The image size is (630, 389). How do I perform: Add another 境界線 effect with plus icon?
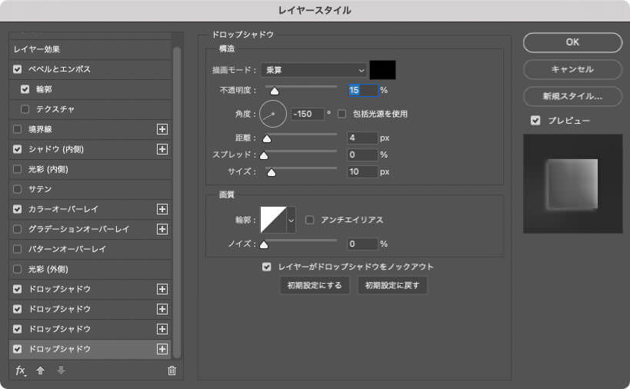click(x=162, y=129)
